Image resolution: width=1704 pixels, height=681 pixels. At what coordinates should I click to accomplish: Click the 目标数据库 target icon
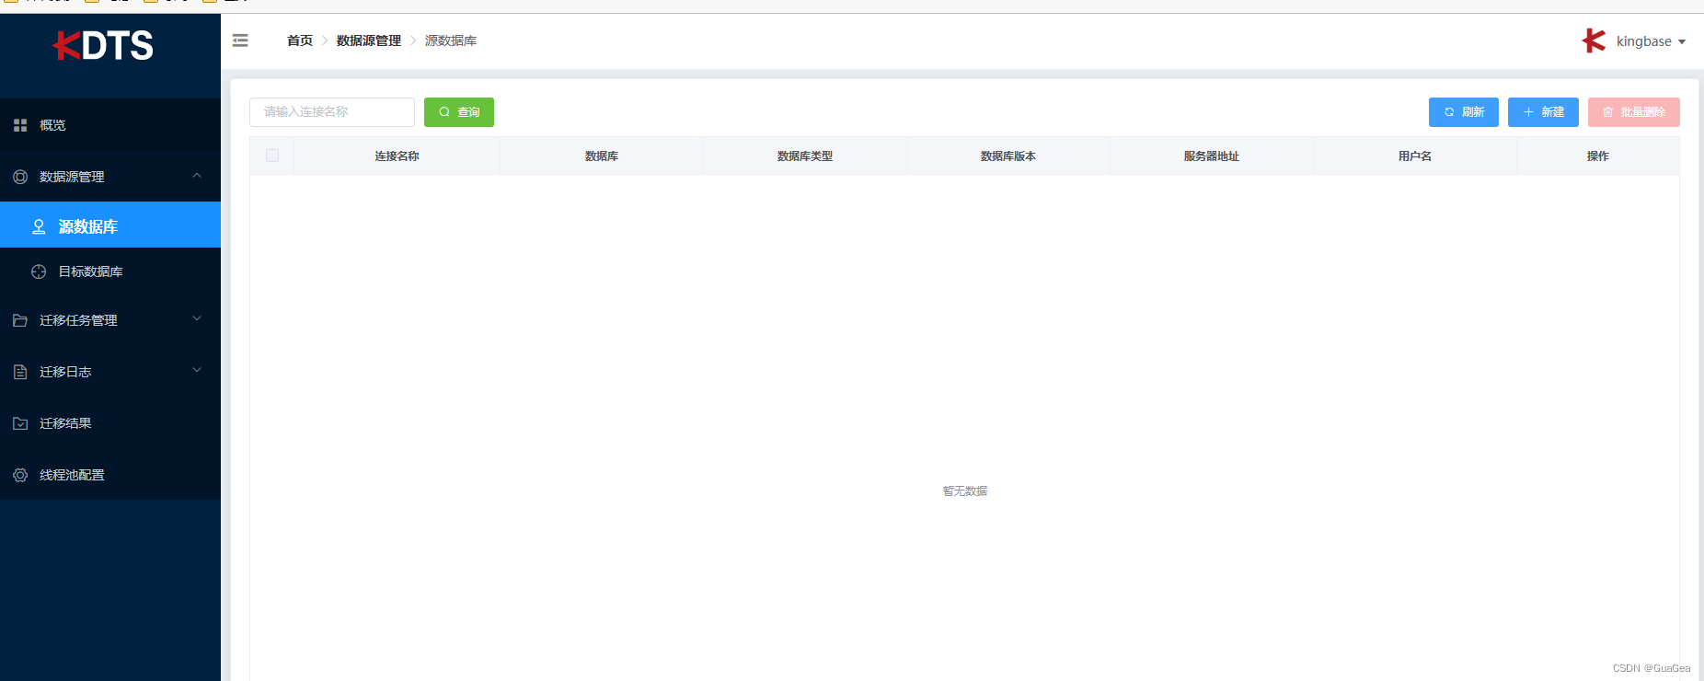tap(39, 271)
